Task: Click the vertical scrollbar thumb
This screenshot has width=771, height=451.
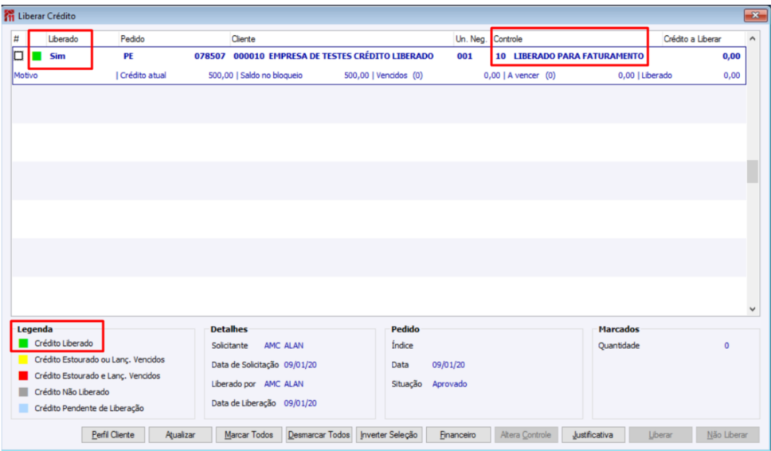Action: click(753, 171)
